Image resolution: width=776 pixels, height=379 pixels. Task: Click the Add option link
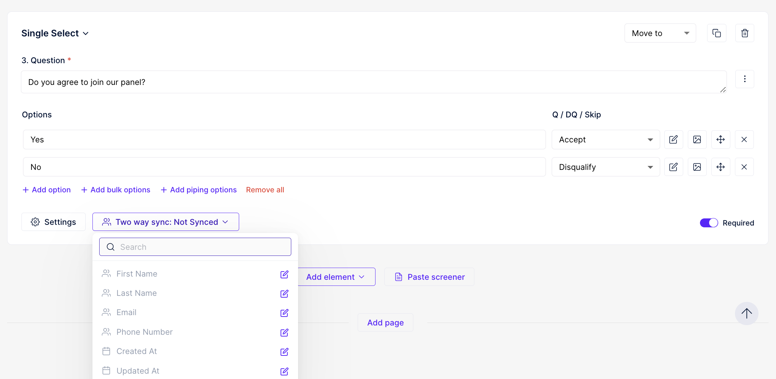click(x=47, y=190)
